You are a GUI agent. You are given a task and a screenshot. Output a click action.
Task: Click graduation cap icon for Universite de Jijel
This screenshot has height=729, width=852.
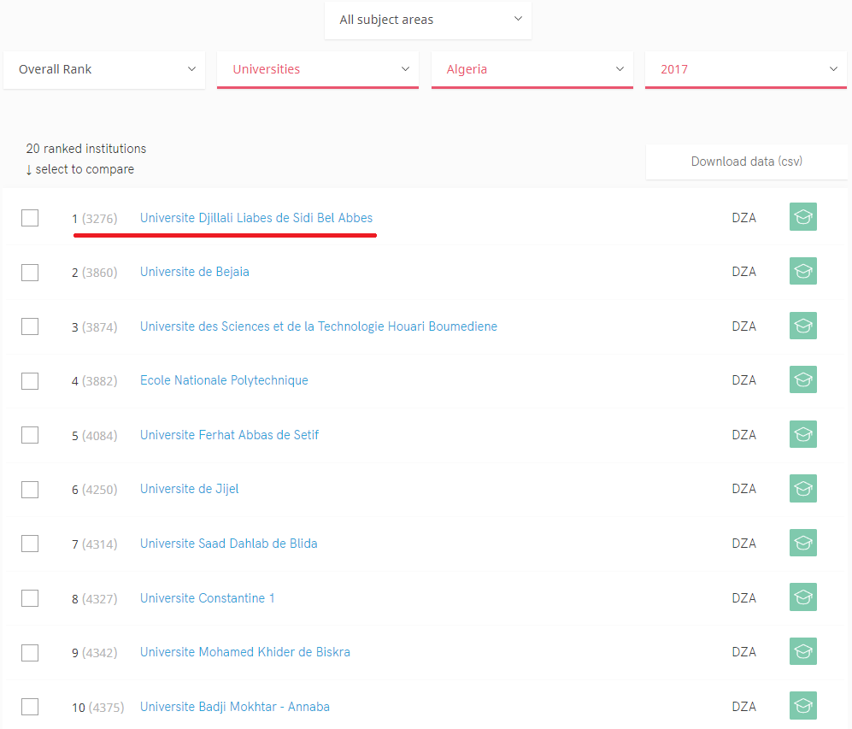(803, 488)
